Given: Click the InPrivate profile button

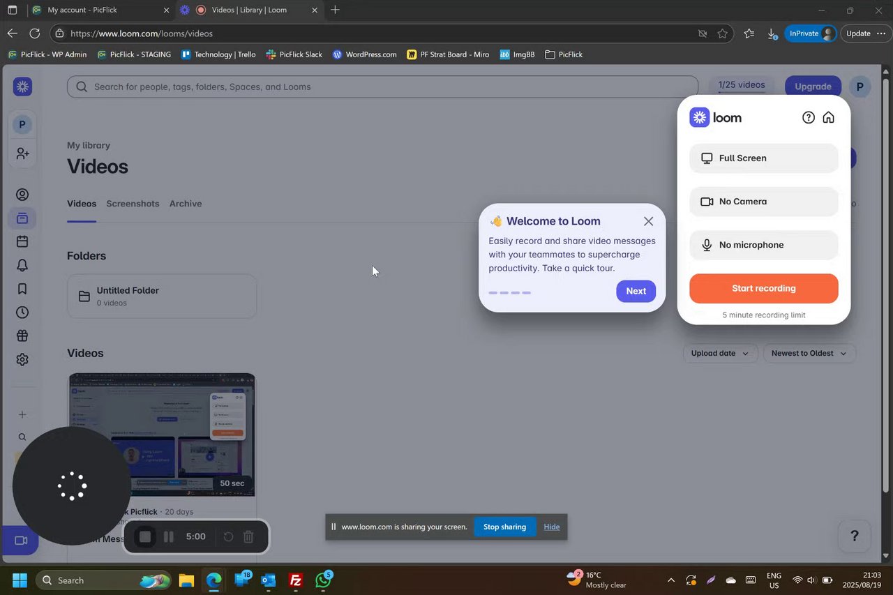Looking at the screenshot, I should coord(810,33).
